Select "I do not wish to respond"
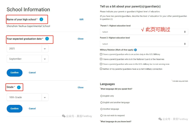 pos(101,115)
